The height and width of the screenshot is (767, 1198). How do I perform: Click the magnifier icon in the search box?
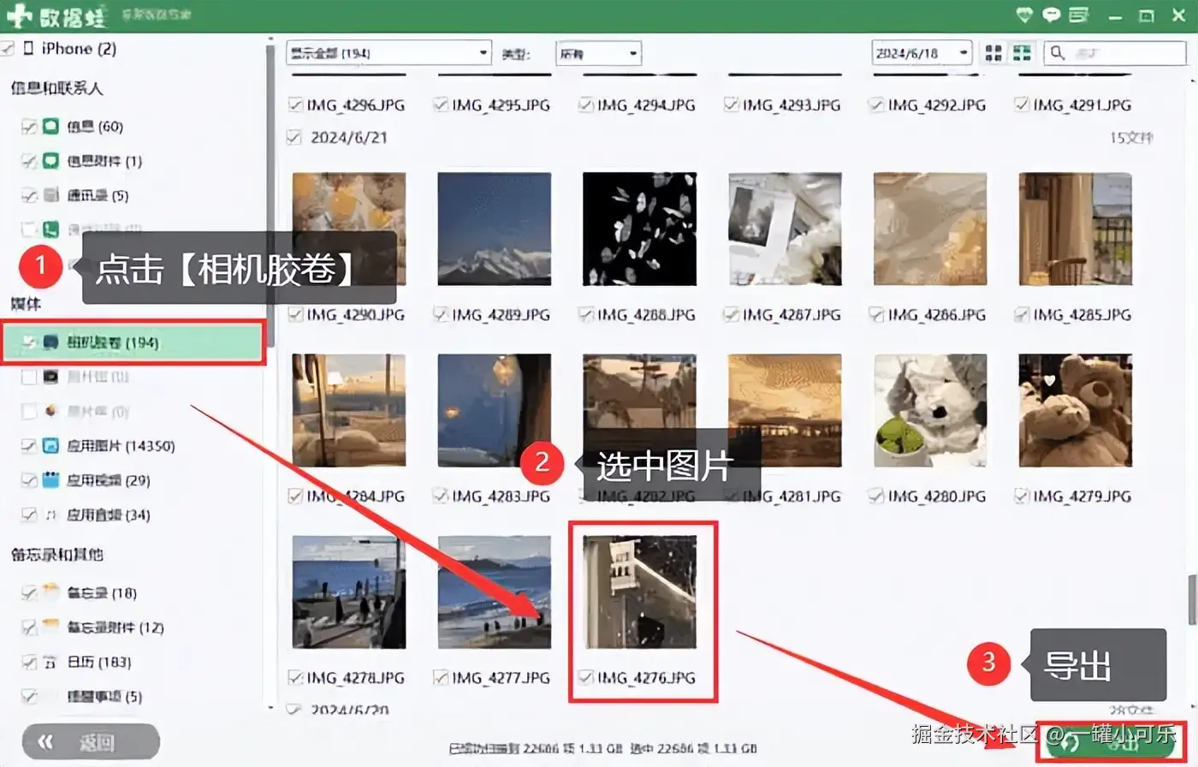[1058, 53]
